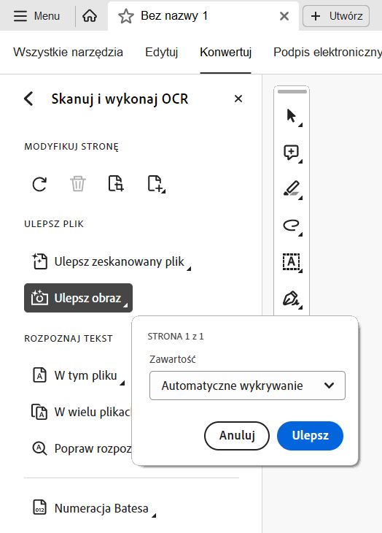
Task: Select the add comment tool
Action: [x=292, y=153]
